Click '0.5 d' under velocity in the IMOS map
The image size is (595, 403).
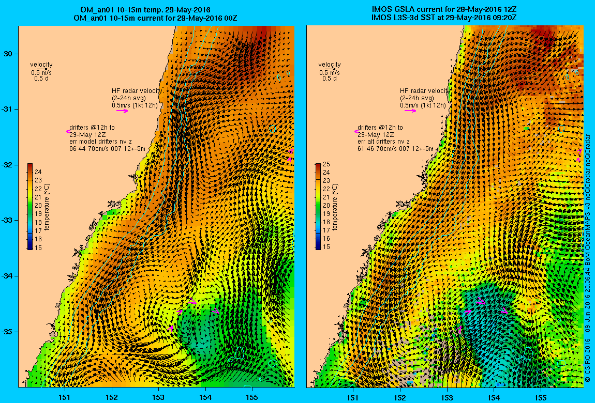330,79
